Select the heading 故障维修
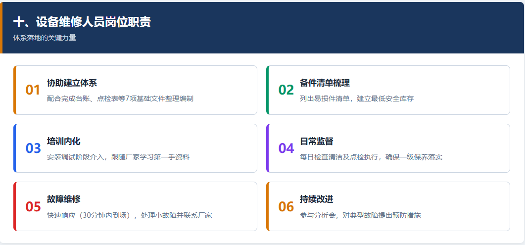The height and width of the screenshot is (245, 525). [x=64, y=199]
